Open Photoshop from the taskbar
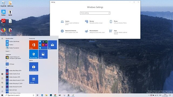Viewport: 173px width, 97px height. point(51,95)
